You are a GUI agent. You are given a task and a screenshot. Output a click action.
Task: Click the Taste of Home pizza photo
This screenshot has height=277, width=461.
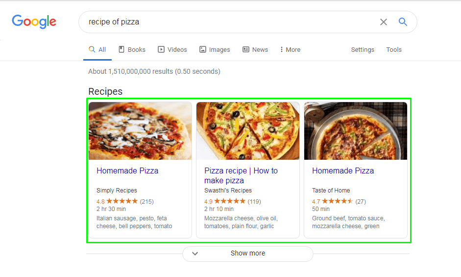click(x=356, y=131)
